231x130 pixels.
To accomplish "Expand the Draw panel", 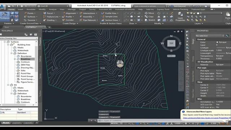I will click(x=133, y=23).
